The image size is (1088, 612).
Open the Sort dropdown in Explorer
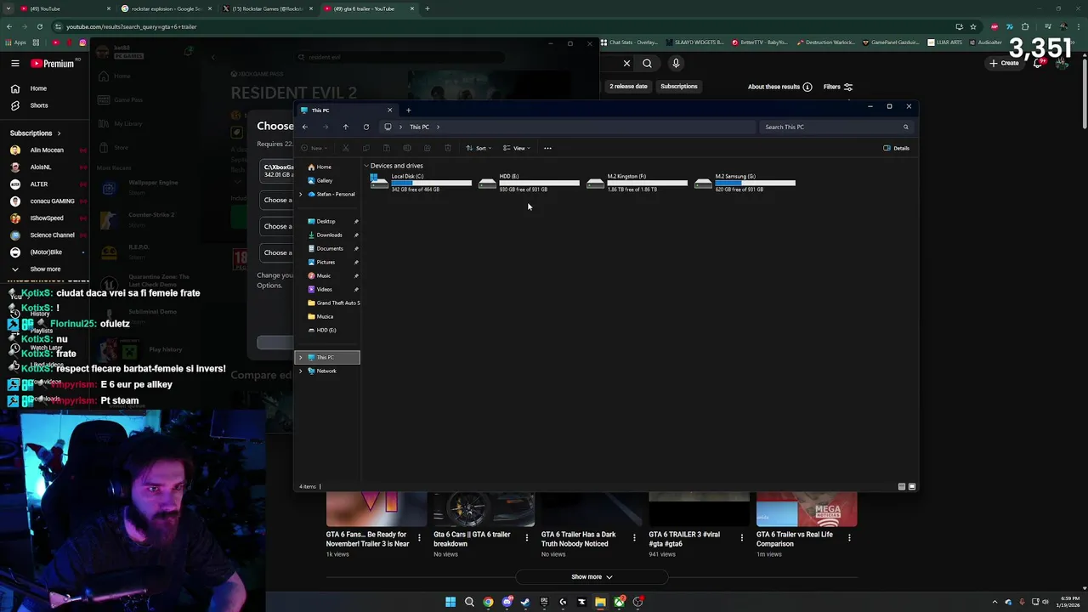point(479,148)
